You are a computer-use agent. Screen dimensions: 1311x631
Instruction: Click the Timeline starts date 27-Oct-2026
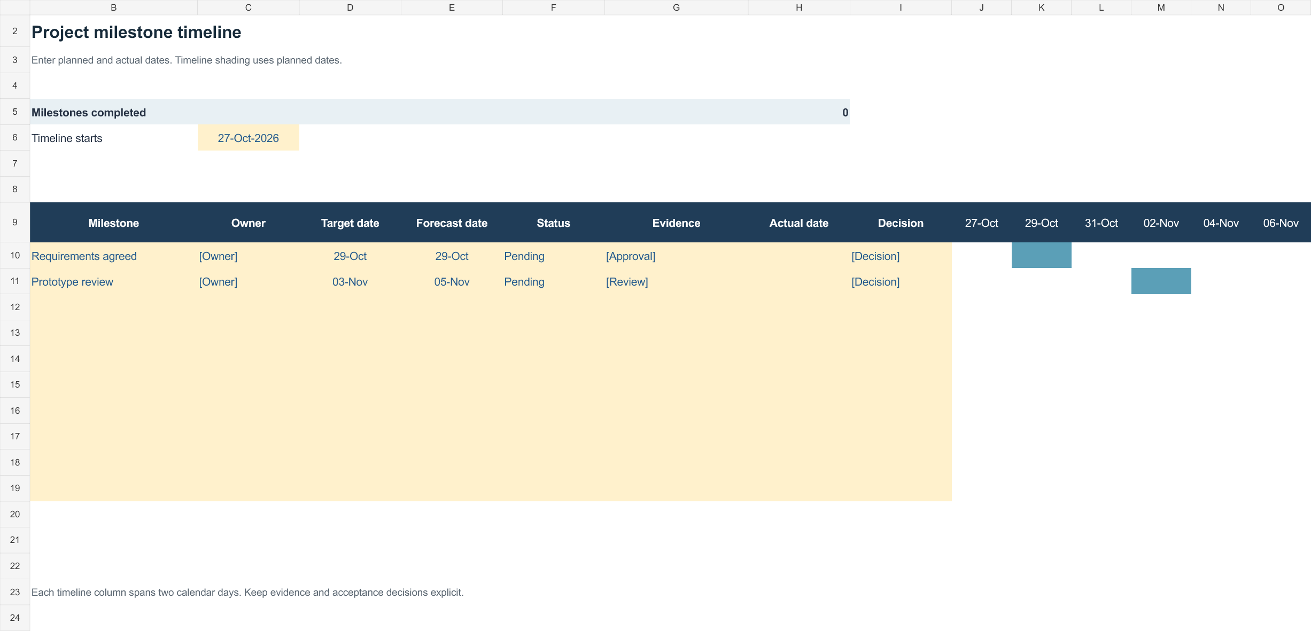(x=248, y=138)
